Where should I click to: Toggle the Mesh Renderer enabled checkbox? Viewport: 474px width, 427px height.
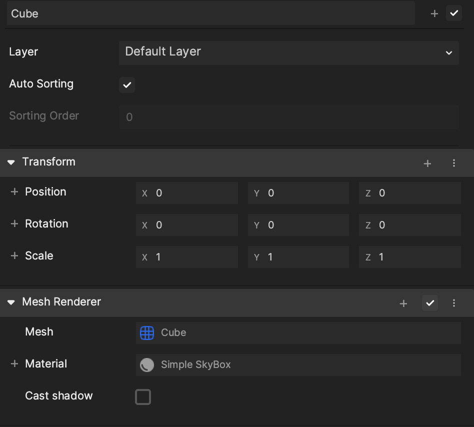(430, 303)
